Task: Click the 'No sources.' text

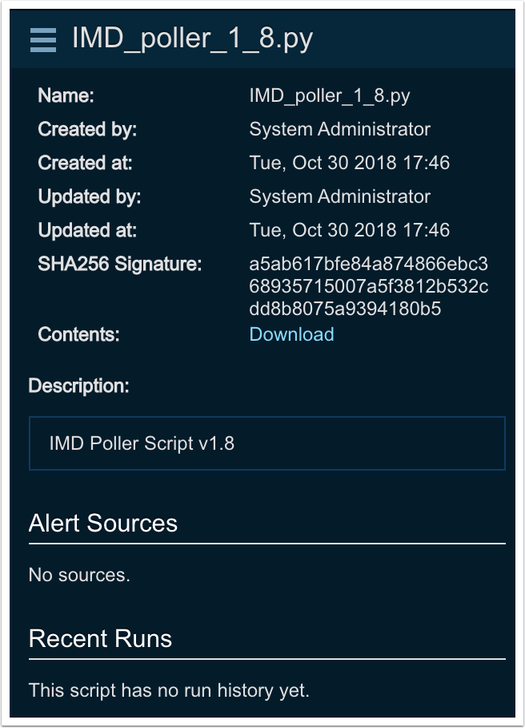Action: pos(79,575)
